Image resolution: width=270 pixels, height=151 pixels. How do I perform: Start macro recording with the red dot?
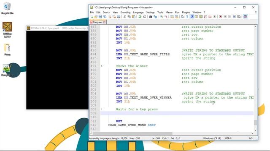coord(220,17)
